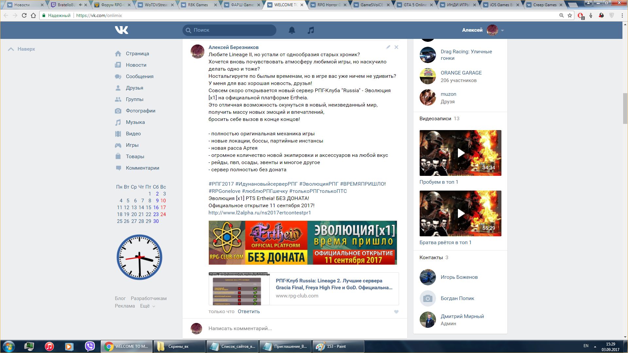628x353 pixels.
Task: Play video Братва рвётся в топ 1
Action: [x=461, y=213]
